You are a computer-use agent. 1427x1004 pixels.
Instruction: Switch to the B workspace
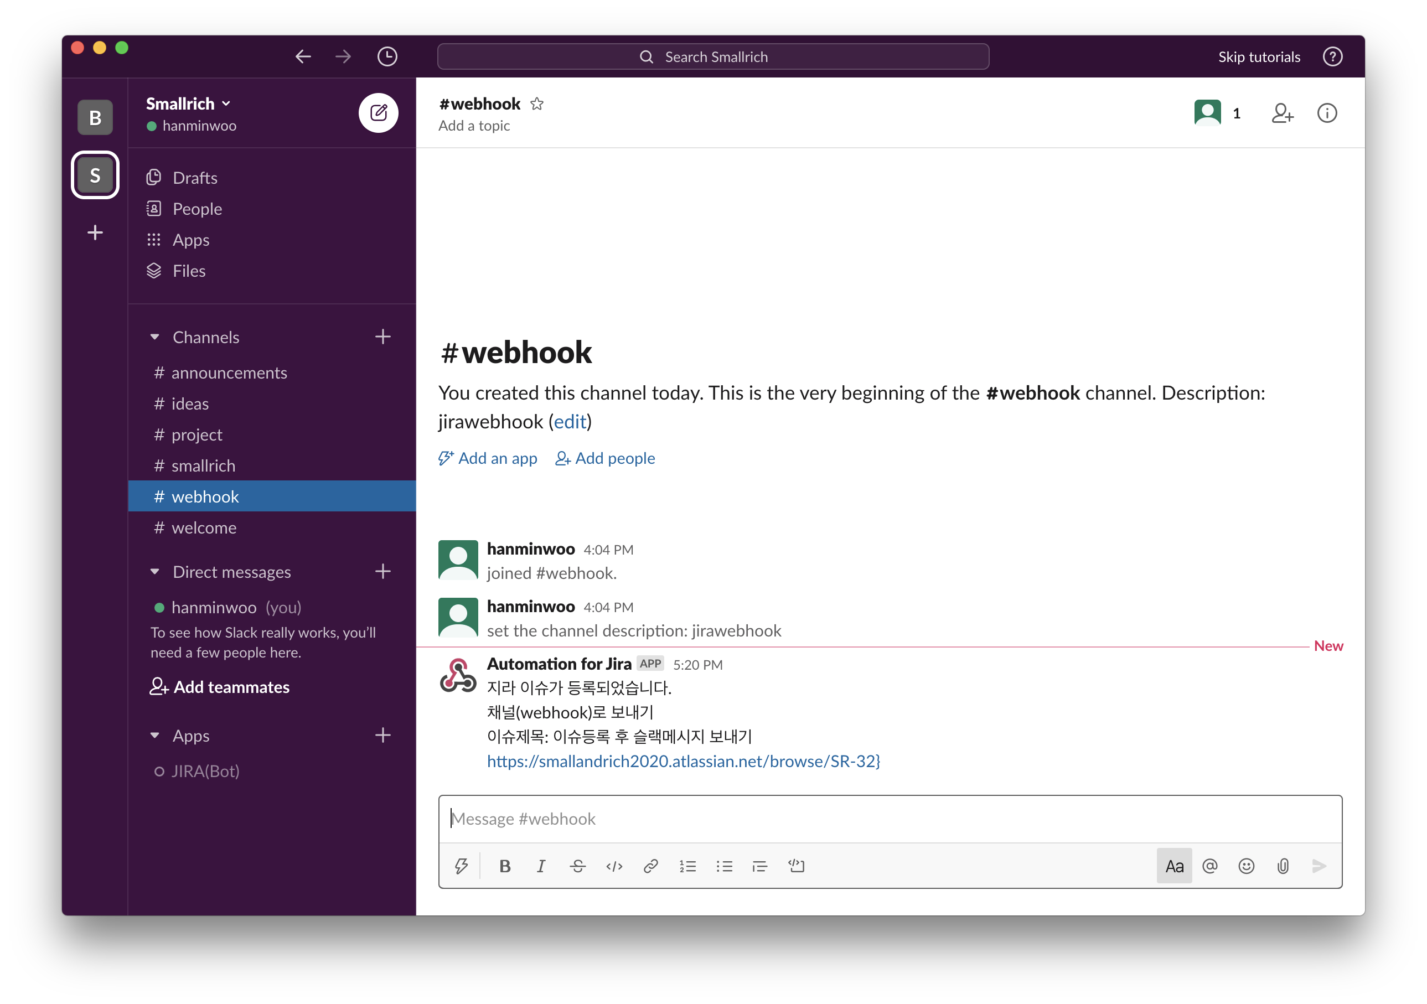point(95,117)
